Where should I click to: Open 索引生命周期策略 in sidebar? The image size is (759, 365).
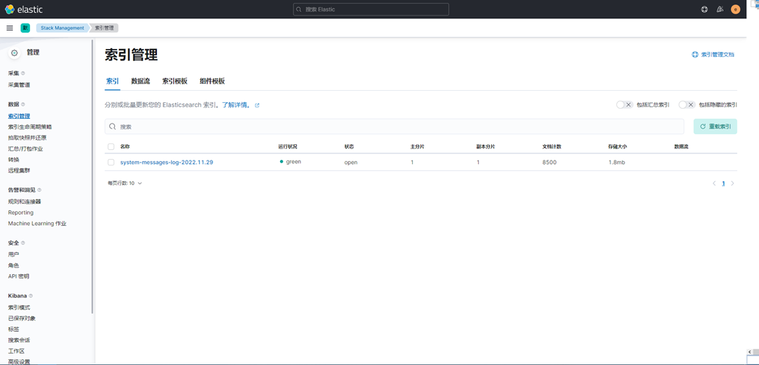tap(30, 126)
